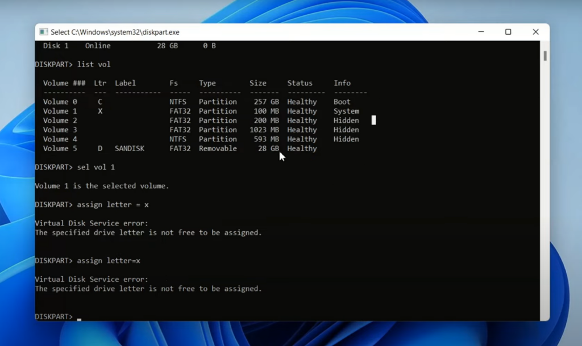This screenshot has width=582, height=346.
Task: Click the 'Volume ###' column header
Action: click(64, 83)
